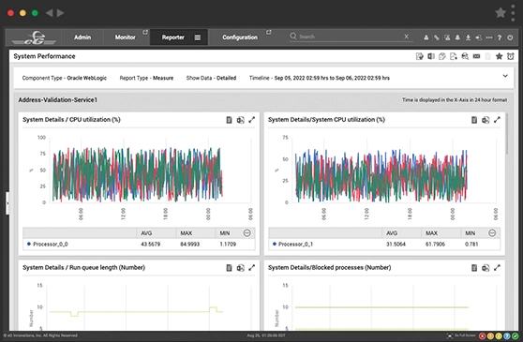This screenshot has width=523, height=342.
Task: Click the power logout icon in header
Action: pyautogui.click(x=510, y=37)
